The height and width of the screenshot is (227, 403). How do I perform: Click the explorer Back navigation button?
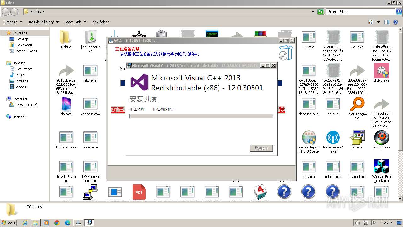point(6,12)
